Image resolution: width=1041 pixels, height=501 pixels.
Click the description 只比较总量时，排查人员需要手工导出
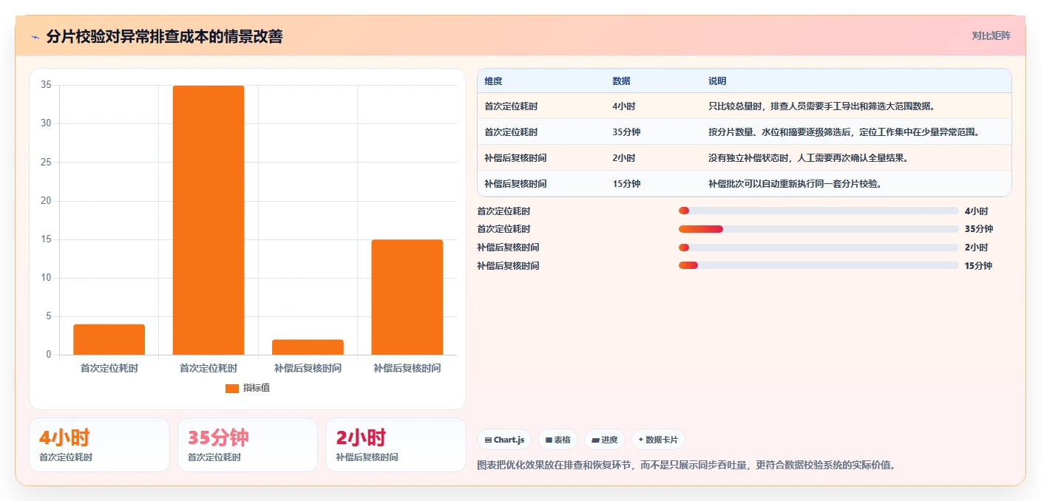pyautogui.click(x=821, y=106)
